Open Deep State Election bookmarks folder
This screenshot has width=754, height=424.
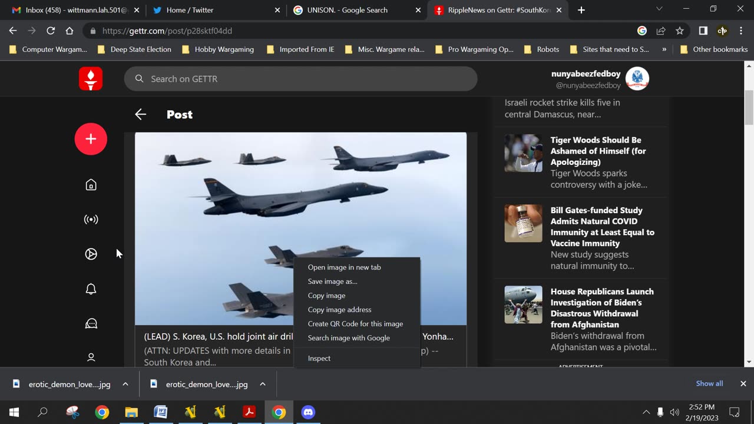tap(134, 49)
